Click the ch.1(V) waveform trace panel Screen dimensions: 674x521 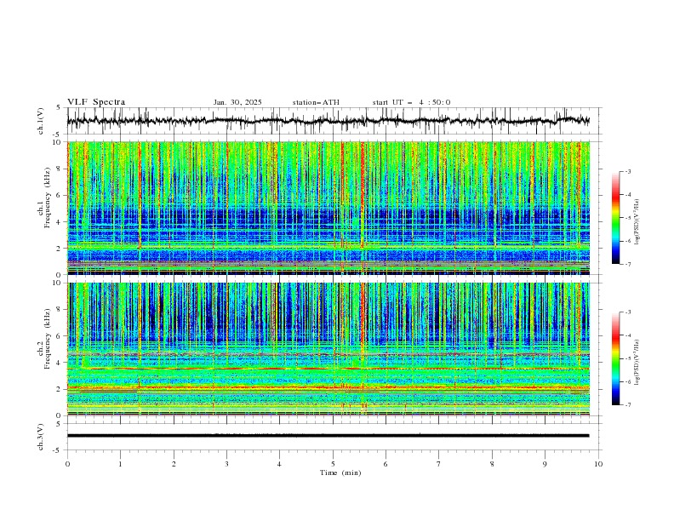click(x=334, y=121)
